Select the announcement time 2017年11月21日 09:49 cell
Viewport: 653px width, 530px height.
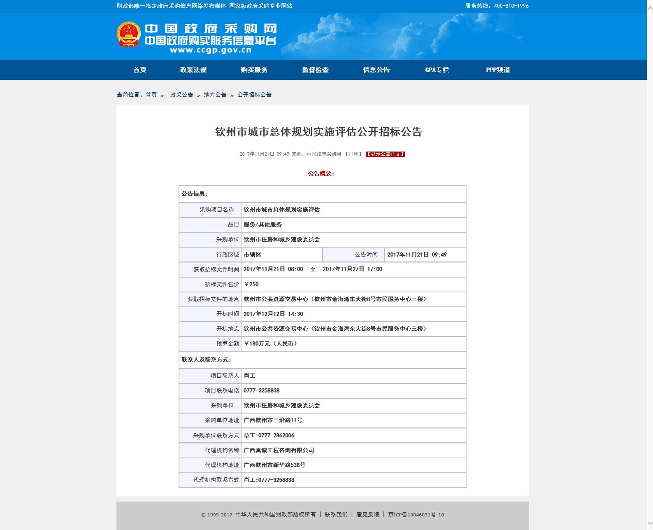point(425,254)
